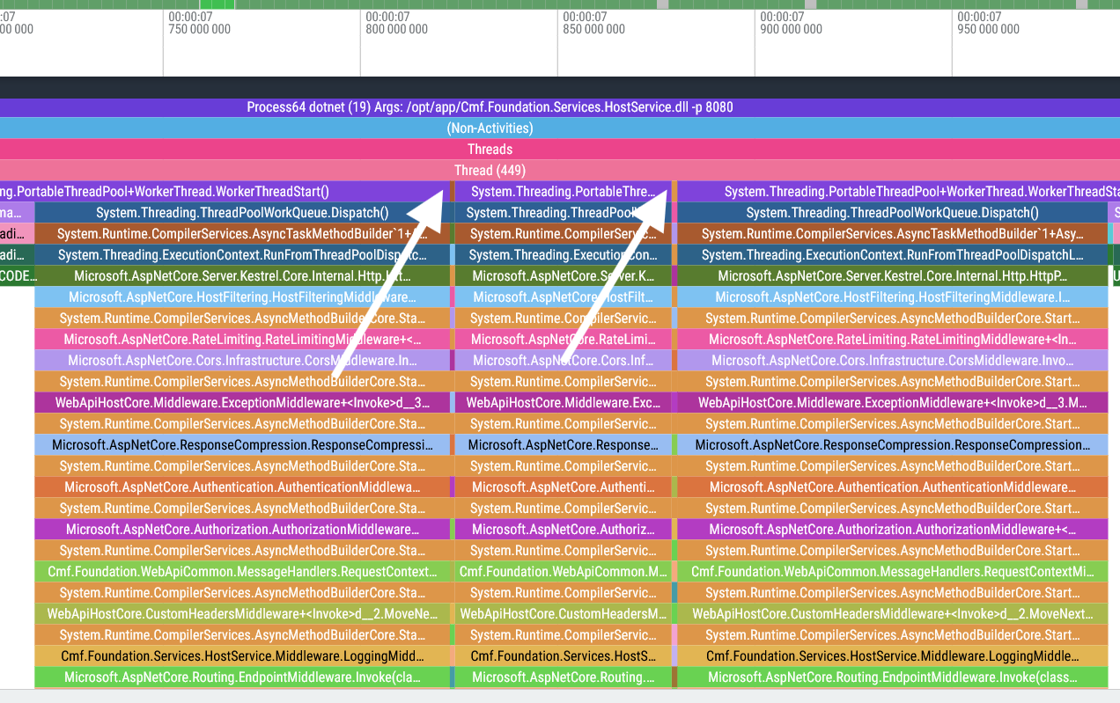
Task: Select leftmost CorsMiddleware slice
Action: point(242,361)
